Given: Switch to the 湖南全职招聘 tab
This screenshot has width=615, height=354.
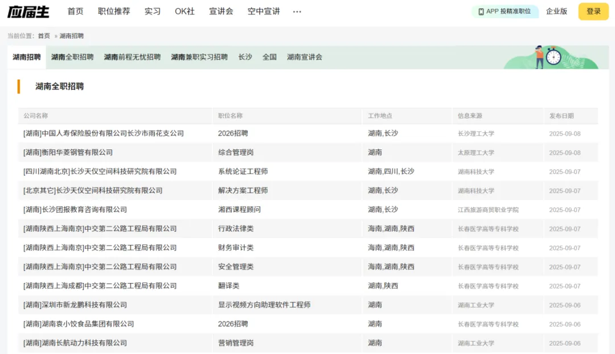Looking at the screenshot, I should [72, 57].
